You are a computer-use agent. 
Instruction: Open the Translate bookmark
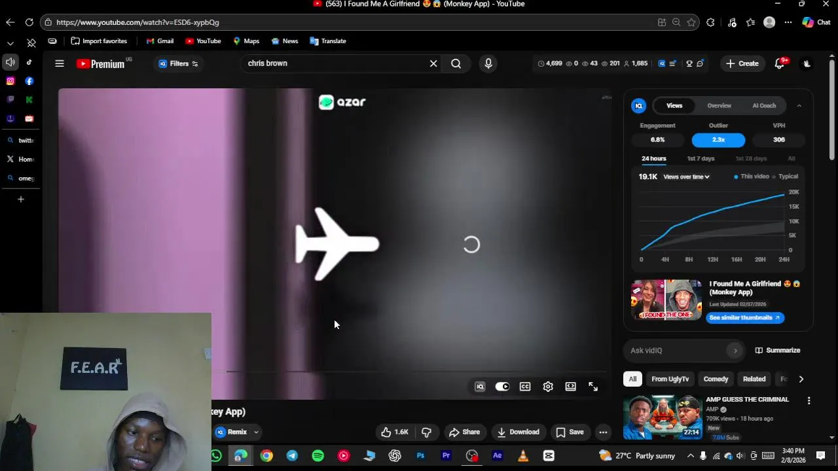(328, 41)
